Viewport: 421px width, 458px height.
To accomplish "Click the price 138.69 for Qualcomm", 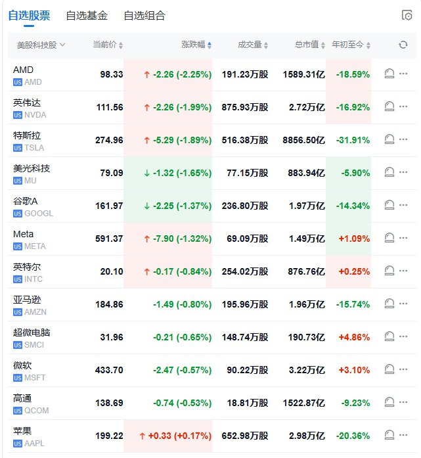I will pos(109,403).
